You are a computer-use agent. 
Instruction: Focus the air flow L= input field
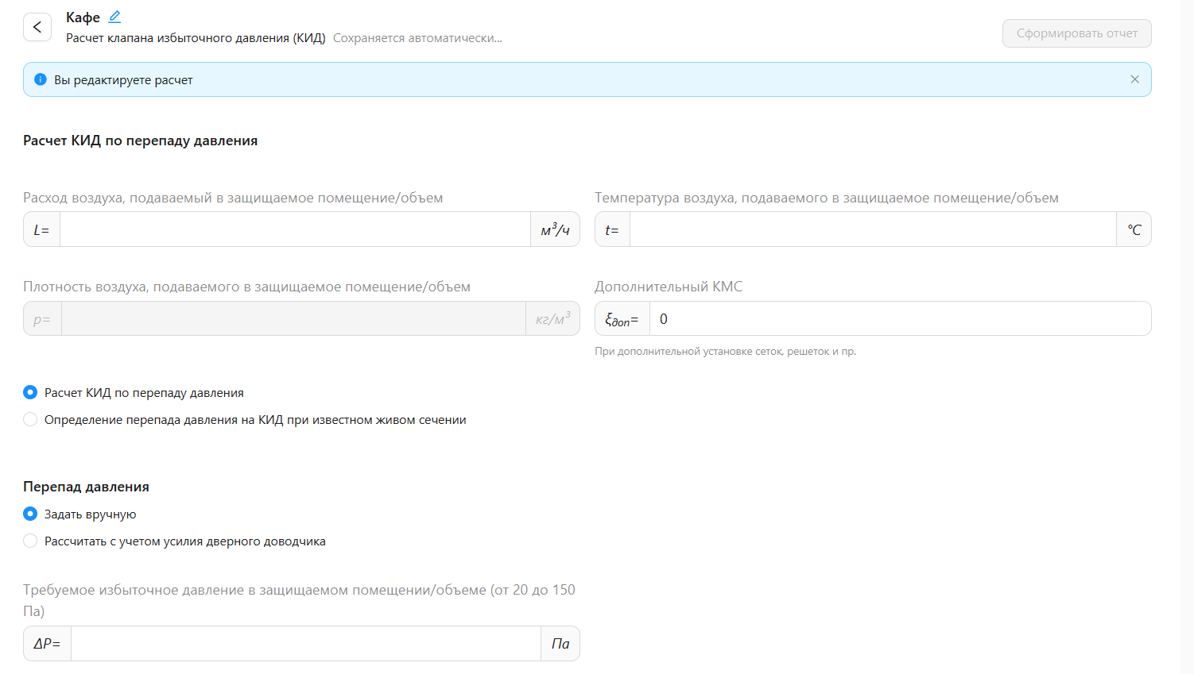[x=294, y=229]
